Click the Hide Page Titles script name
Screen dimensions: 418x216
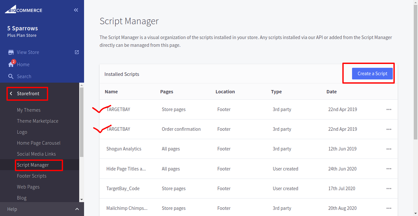tap(126, 169)
